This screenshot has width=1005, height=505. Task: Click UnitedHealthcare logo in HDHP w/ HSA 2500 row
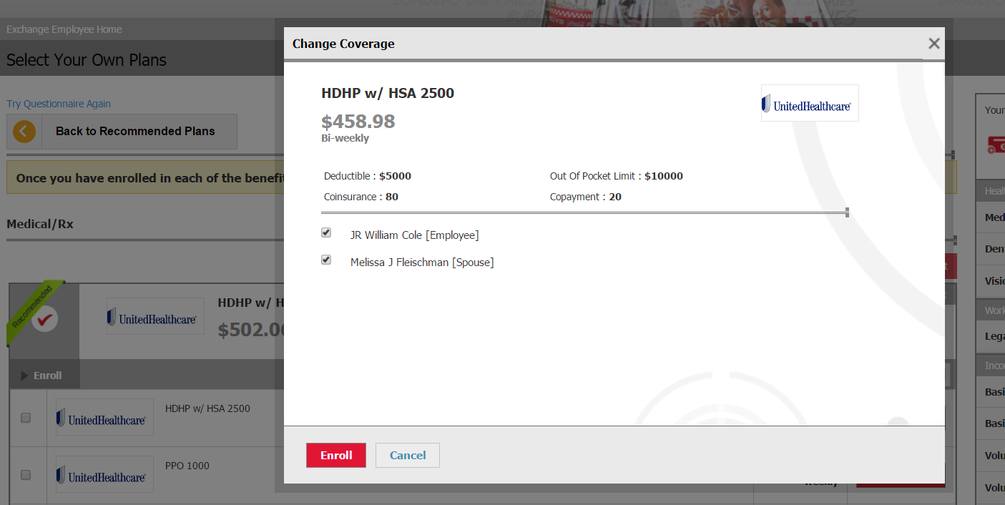(x=104, y=417)
